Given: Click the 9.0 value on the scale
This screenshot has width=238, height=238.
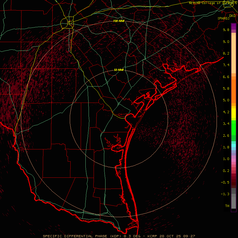Looking at the screenshot, I should click(226, 42).
